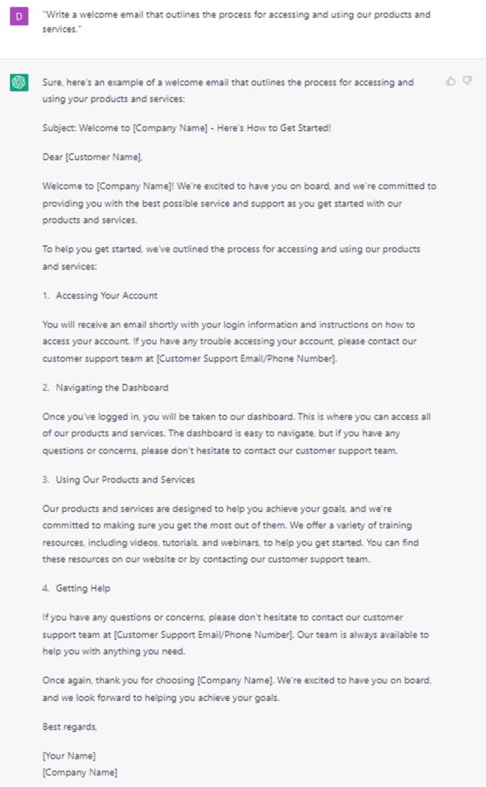Click the paragraph mentioning videos, tutorials, and webinars
The width and height of the screenshot is (486, 787).
point(232,534)
